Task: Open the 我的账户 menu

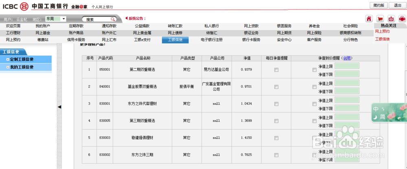Action: 43,26
